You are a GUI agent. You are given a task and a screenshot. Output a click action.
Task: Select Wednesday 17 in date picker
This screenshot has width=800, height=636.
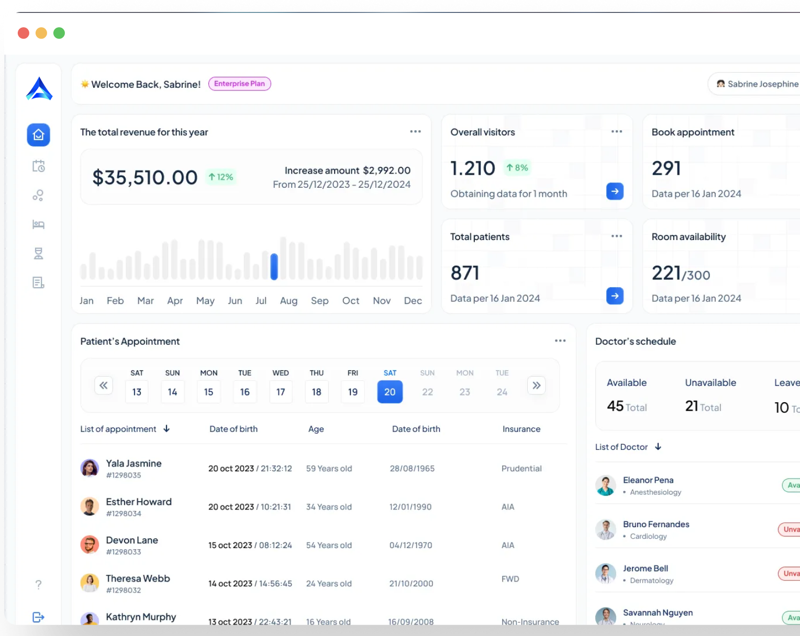click(x=281, y=392)
